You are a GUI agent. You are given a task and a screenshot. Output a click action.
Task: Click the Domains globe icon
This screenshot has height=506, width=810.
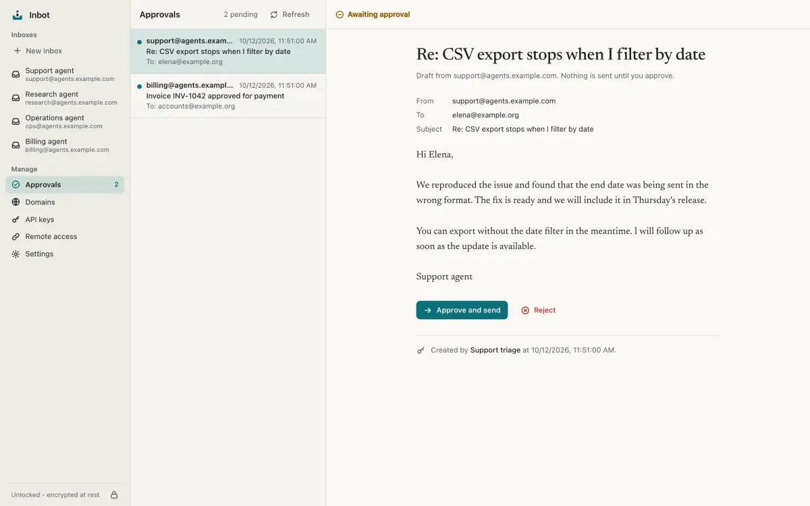click(x=16, y=202)
